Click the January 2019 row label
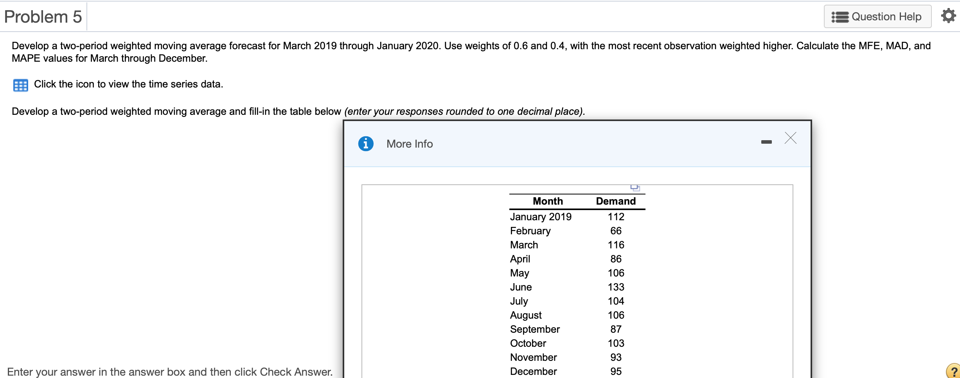Image resolution: width=960 pixels, height=378 pixels. click(541, 217)
